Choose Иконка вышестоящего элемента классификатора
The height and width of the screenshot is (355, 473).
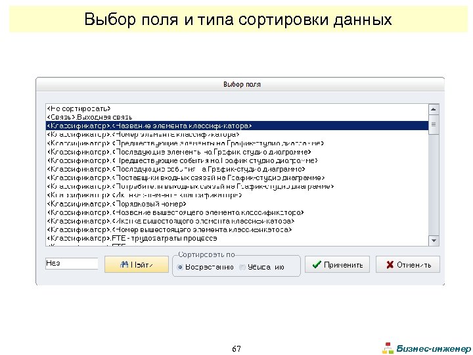(237, 221)
